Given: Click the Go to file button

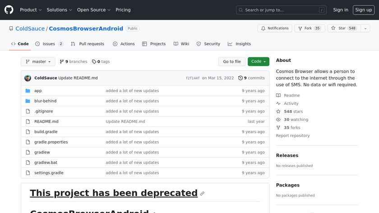Looking at the screenshot, I should click(x=232, y=62).
